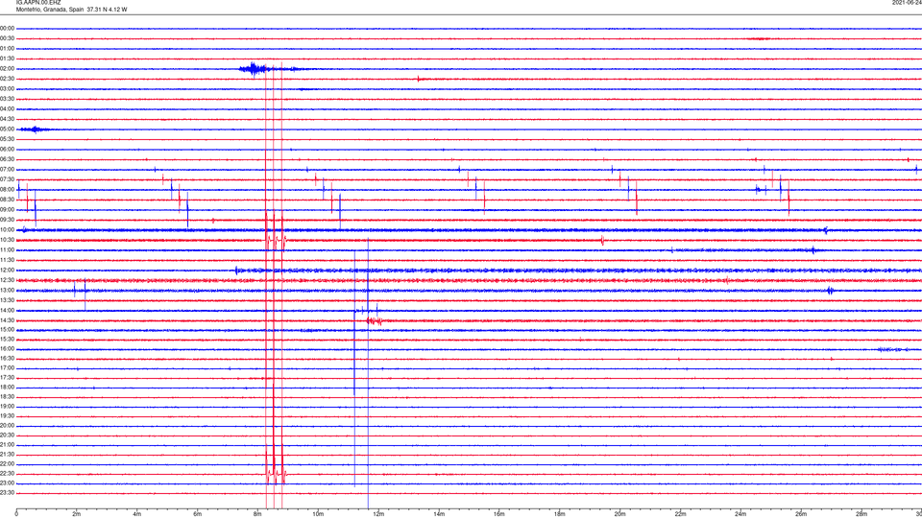The image size is (922, 518).
Task: Select the 13:30 trace time label
Action: [x=7, y=300]
